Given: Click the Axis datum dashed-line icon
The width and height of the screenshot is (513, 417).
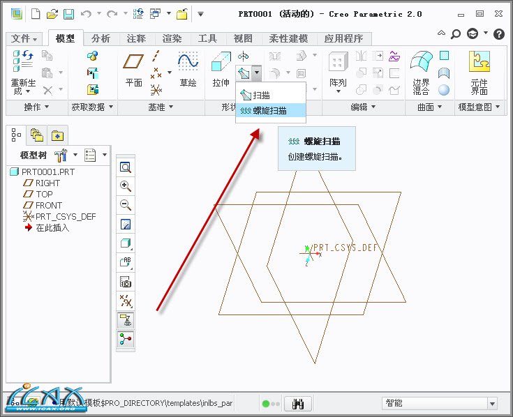Looking at the screenshot, I should pos(156,56).
